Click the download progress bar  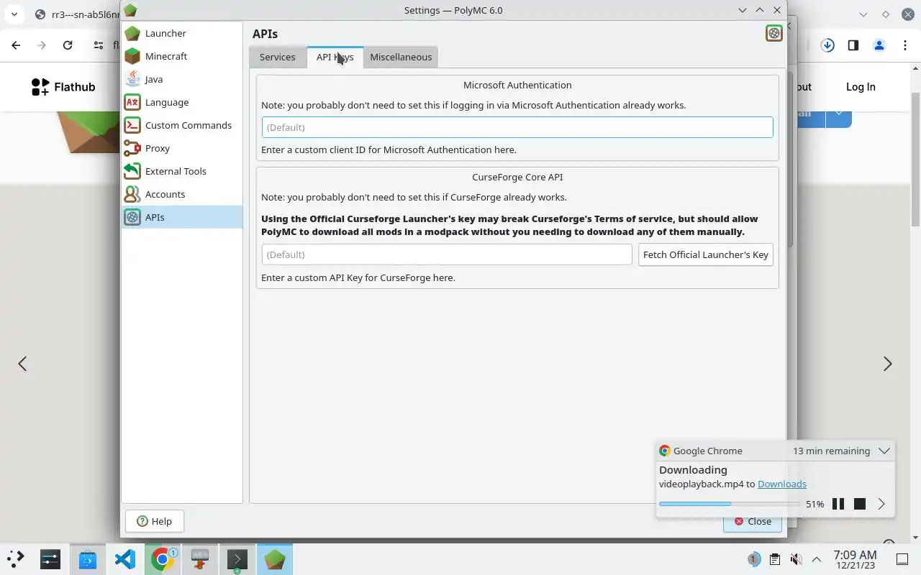point(730,504)
